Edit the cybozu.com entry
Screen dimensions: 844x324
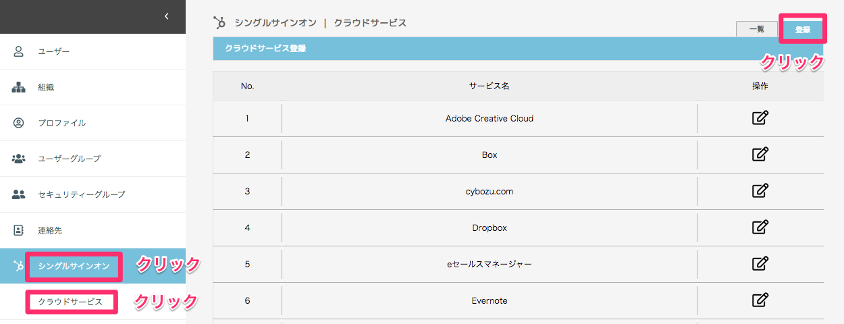click(x=760, y=191)
